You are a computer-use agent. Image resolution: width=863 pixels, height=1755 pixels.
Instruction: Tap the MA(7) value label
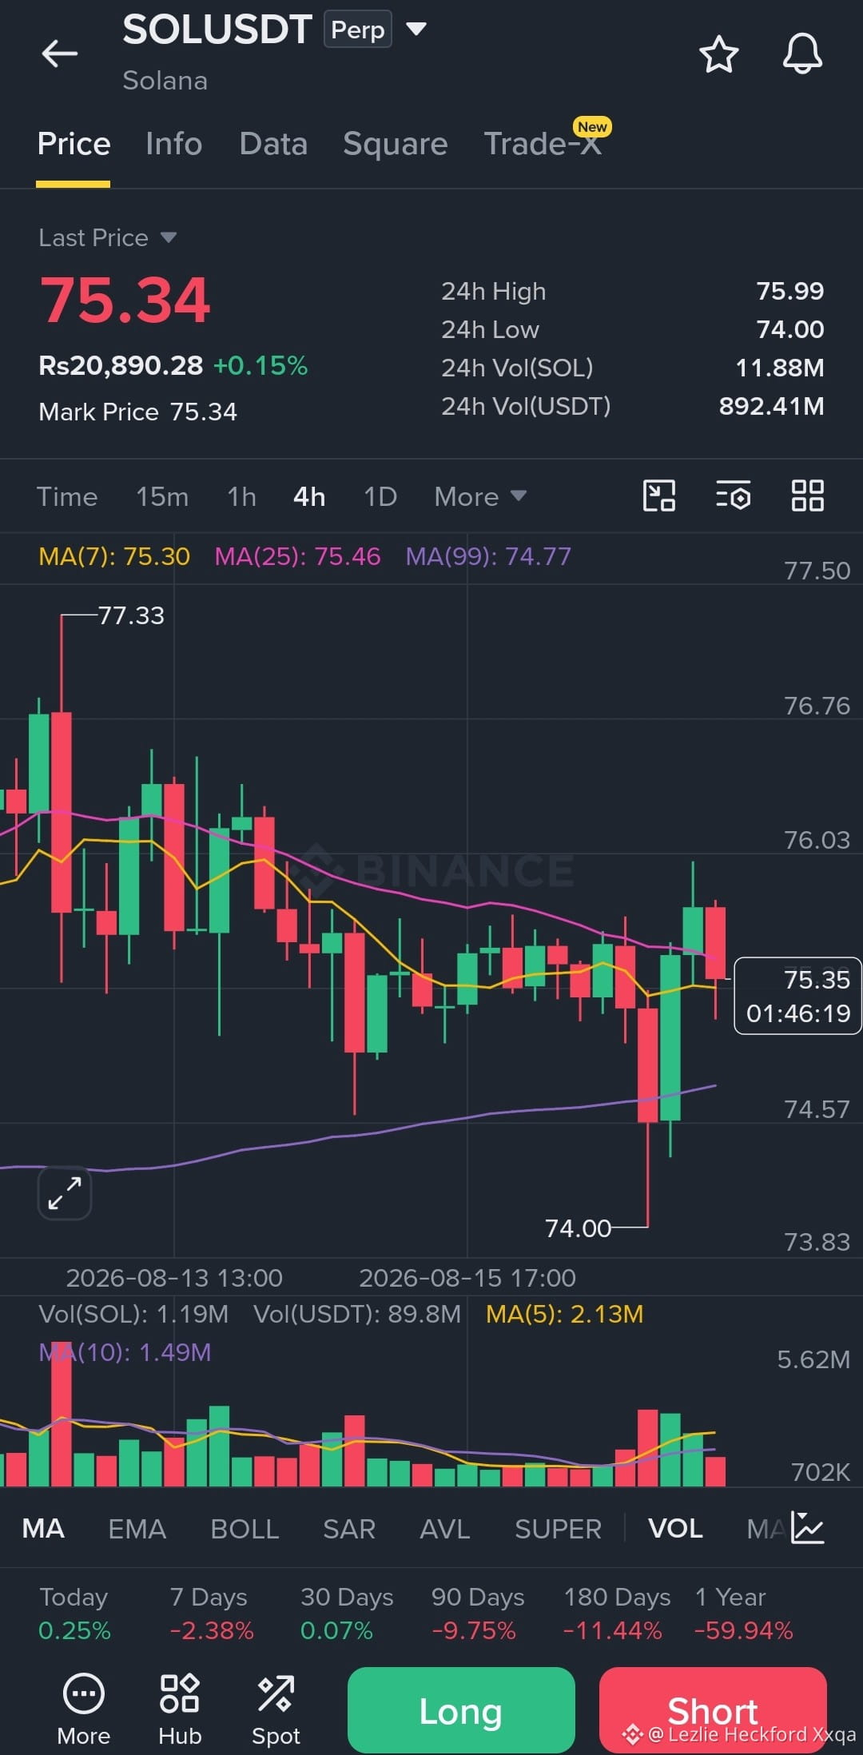pos(114,556)
